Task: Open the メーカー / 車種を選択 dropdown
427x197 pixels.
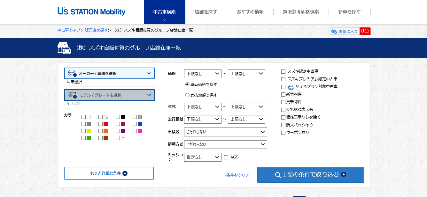Action: click(x=109, y=73)
